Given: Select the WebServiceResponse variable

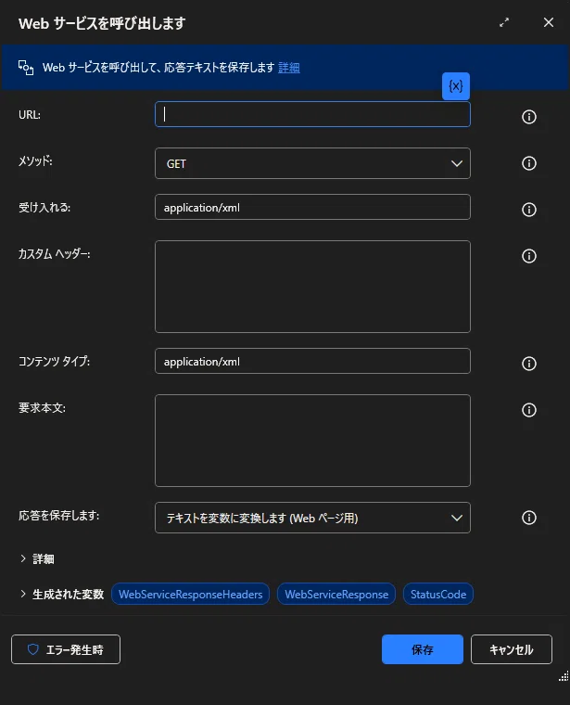Looking at the screenshot, I should pyautogui.click(x=336, y=594).
